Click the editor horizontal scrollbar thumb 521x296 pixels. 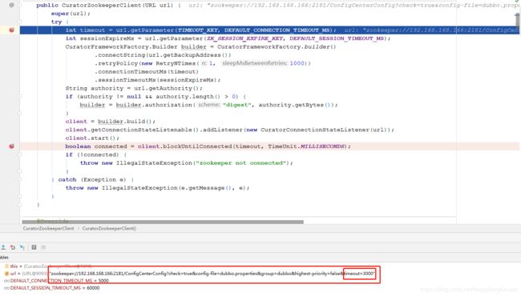163,222
